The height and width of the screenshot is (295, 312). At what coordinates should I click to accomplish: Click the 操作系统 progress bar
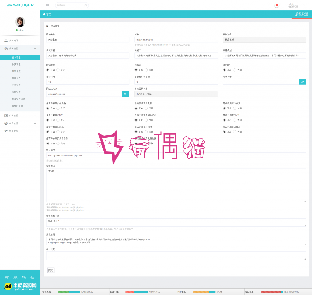tap(69, 292)
